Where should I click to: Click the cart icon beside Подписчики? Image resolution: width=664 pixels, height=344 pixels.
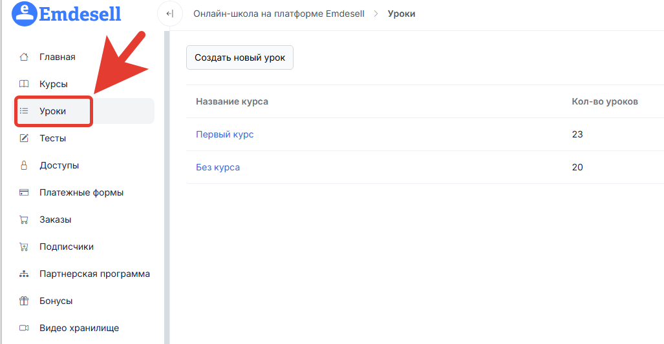tap(24, 247)
